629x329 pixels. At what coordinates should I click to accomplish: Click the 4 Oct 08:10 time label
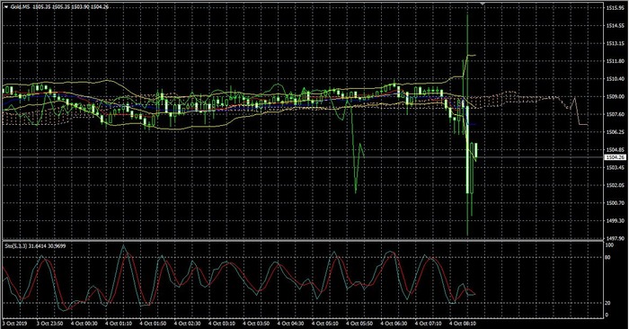click(x=464, y=324)
